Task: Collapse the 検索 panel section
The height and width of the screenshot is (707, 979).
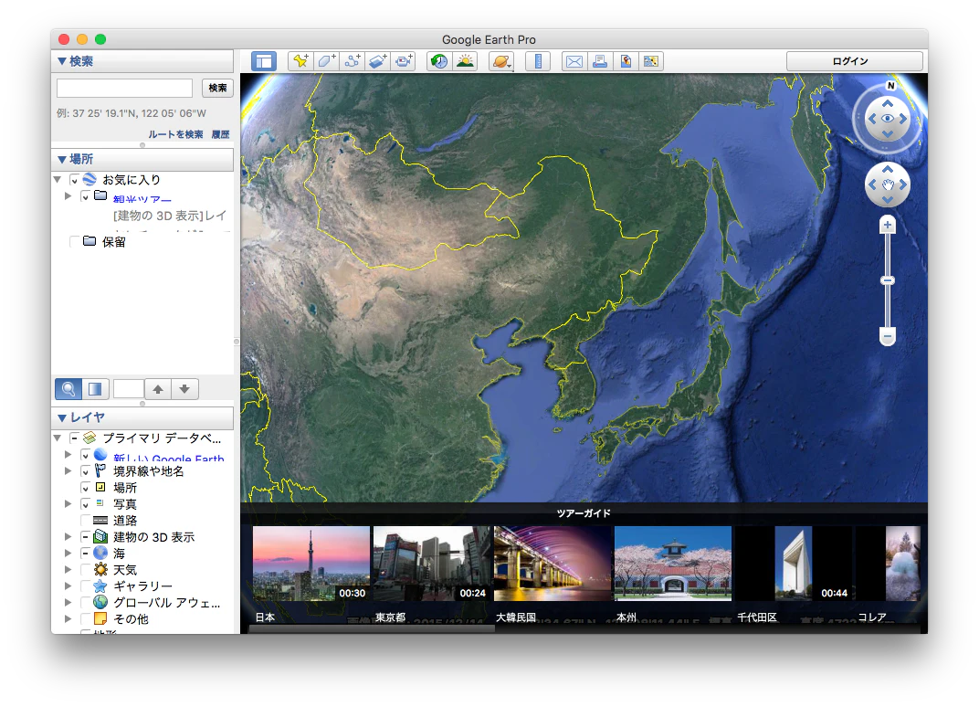Action: [62, 61]
